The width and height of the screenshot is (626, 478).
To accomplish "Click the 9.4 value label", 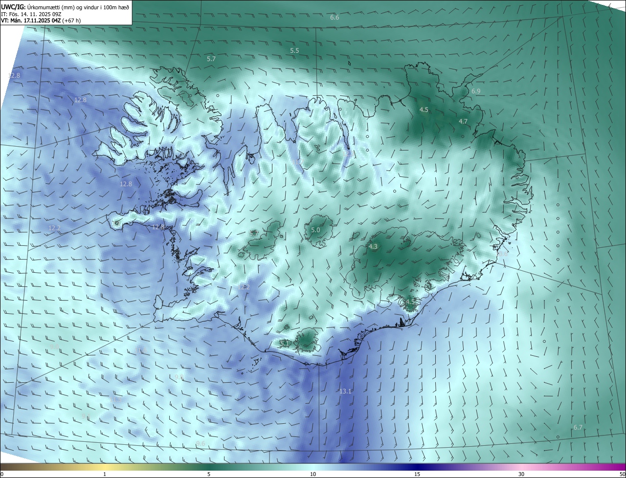I will click(x=86, y=416).
